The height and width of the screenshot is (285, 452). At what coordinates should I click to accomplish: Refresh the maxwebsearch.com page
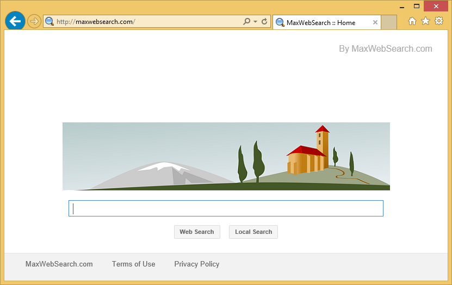pos(264,22)
